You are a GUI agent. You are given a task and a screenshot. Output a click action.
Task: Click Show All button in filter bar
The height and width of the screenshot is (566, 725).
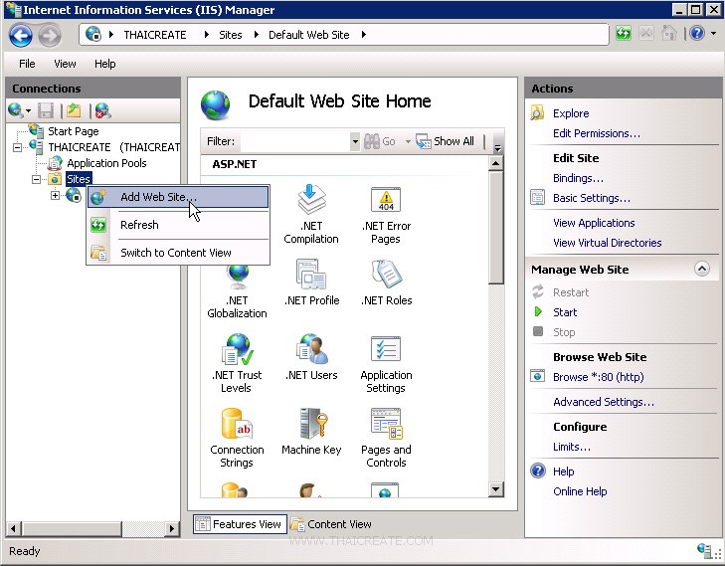446,141
